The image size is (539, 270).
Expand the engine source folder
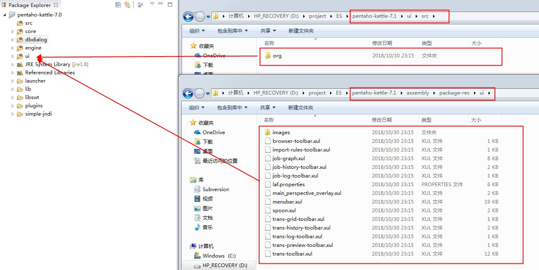tap(12, 48)
